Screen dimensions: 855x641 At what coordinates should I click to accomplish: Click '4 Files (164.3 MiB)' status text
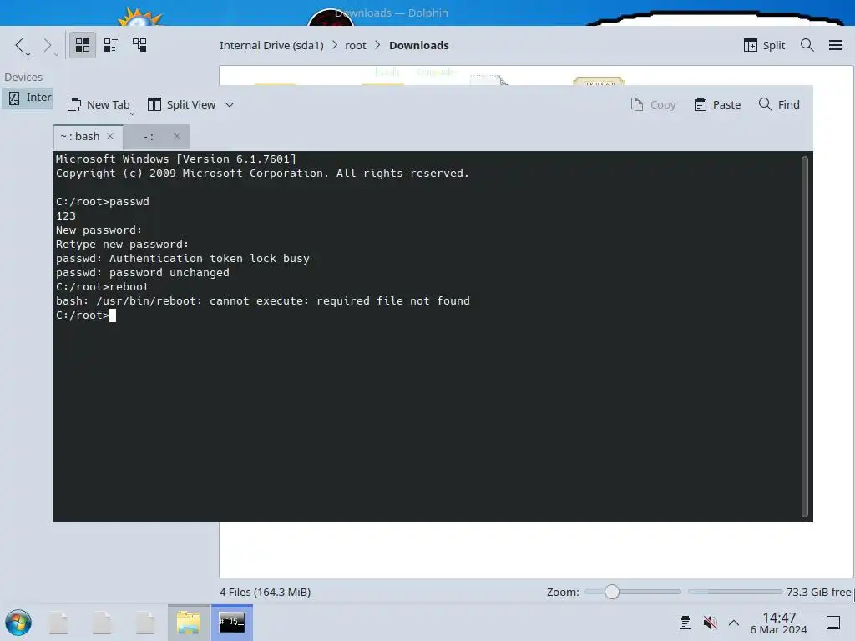pyautogui.click(x=265, y=592)
